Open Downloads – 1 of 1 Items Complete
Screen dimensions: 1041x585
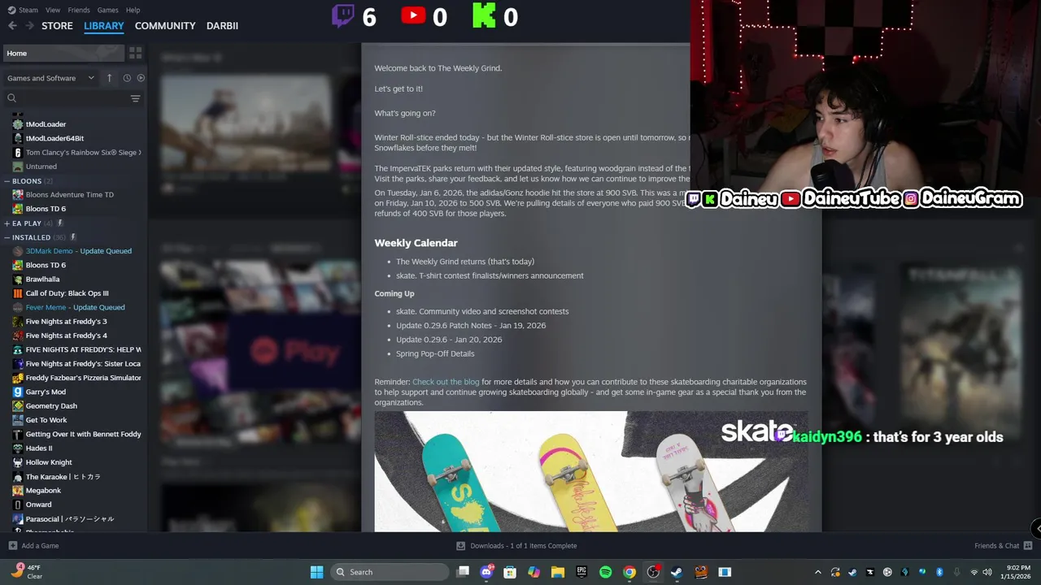[x=524, y=546]
